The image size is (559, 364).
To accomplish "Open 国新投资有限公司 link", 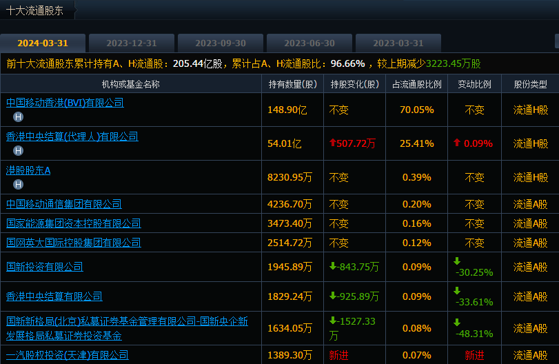I will (45, 267).
